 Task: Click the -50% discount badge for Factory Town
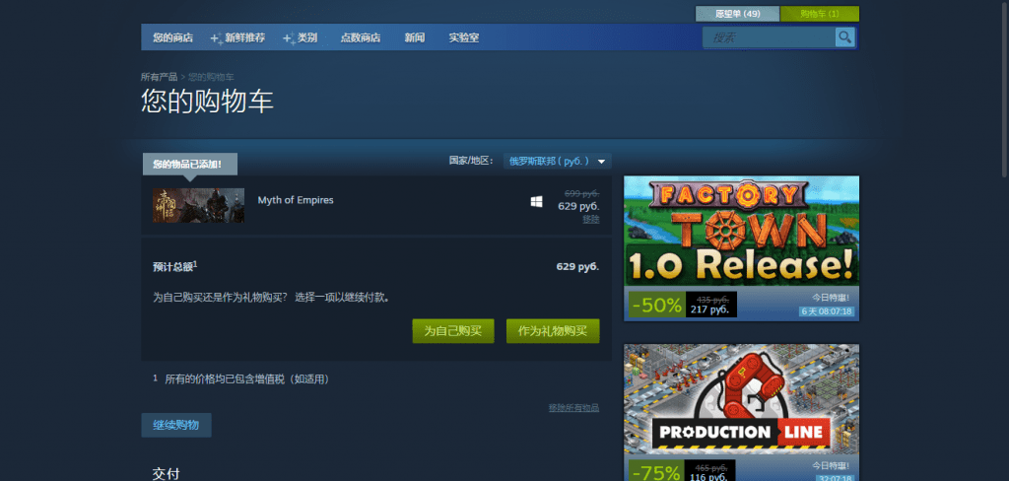coord(656,306)
